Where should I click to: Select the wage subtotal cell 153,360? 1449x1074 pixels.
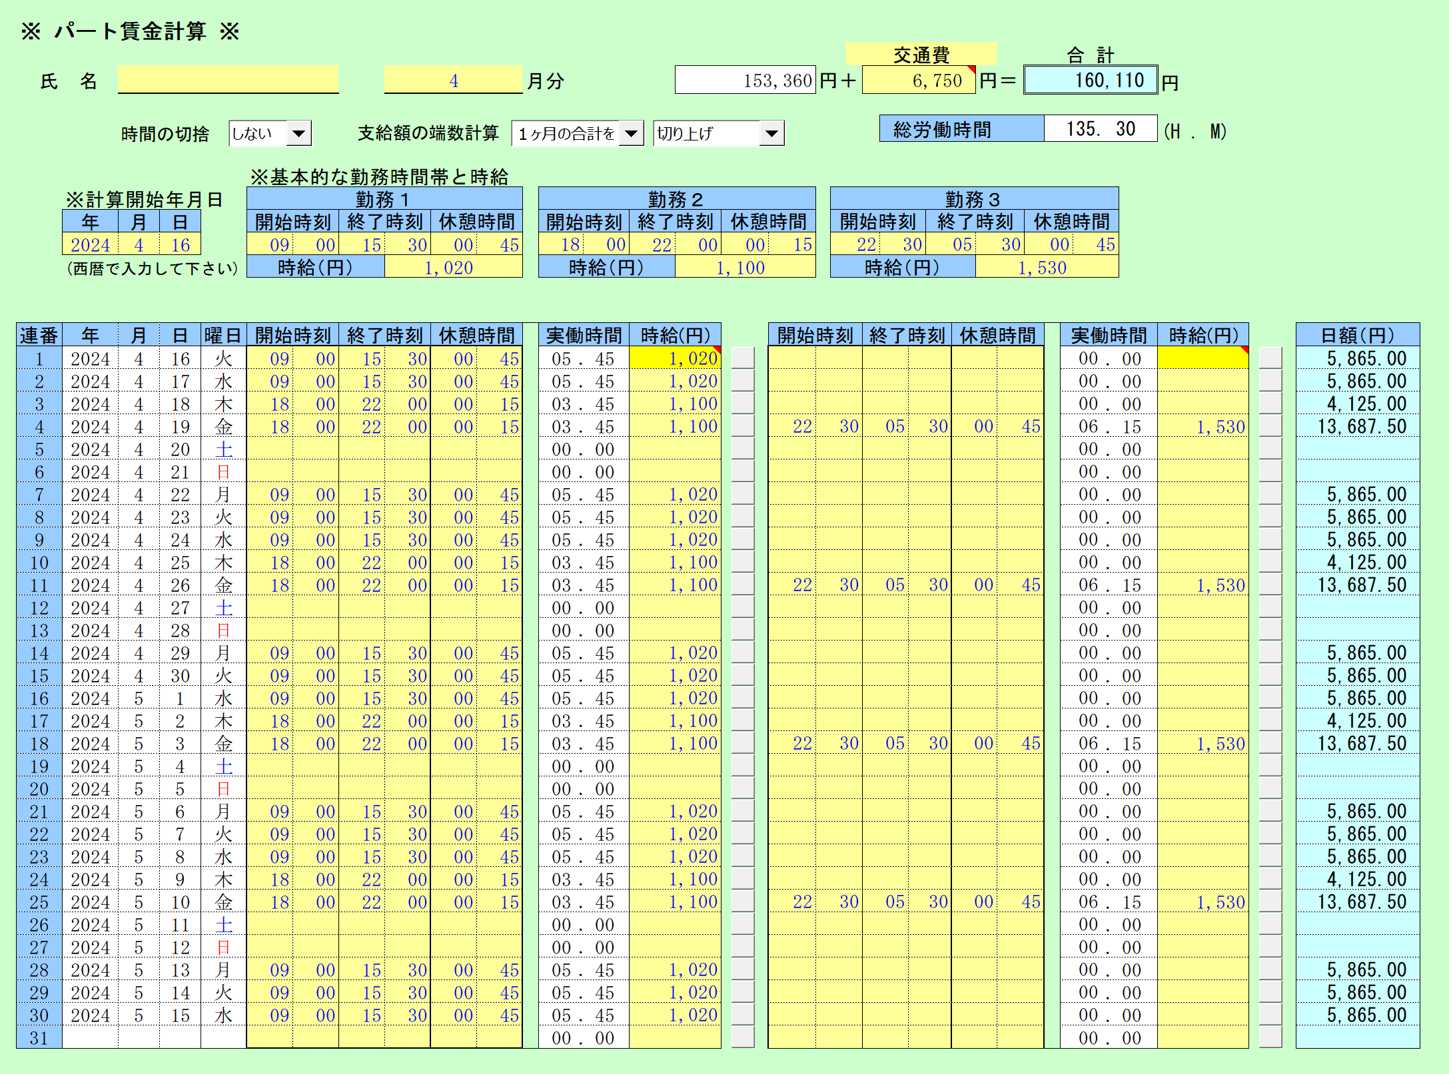(745, 80)
